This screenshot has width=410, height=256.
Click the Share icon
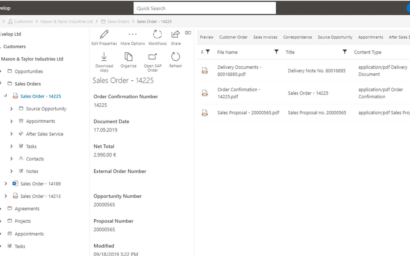176,34
